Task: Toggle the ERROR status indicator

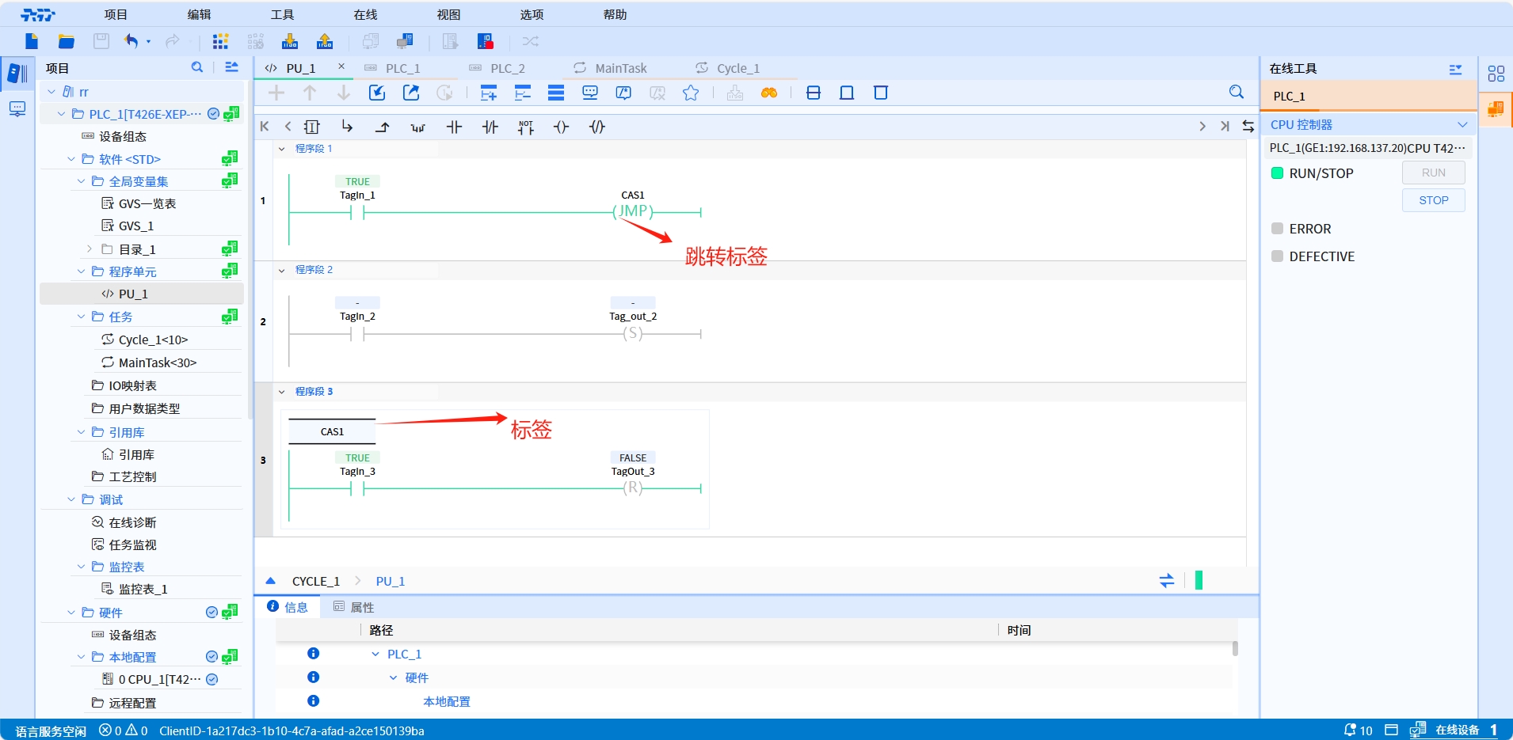Action: tap(1277, 229)
